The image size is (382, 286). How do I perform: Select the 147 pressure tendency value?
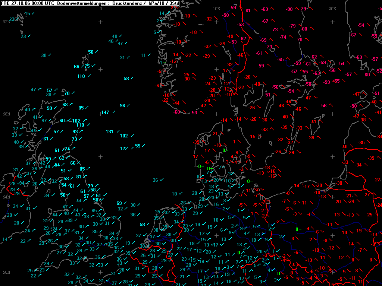click(x=105, y=112)
